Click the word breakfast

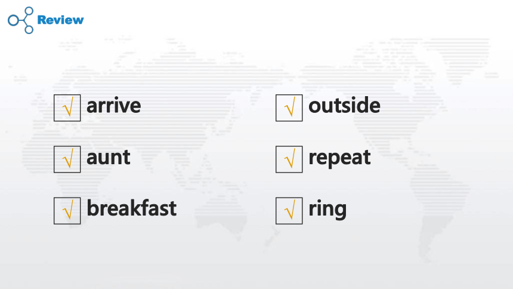[x=131, y=208]
